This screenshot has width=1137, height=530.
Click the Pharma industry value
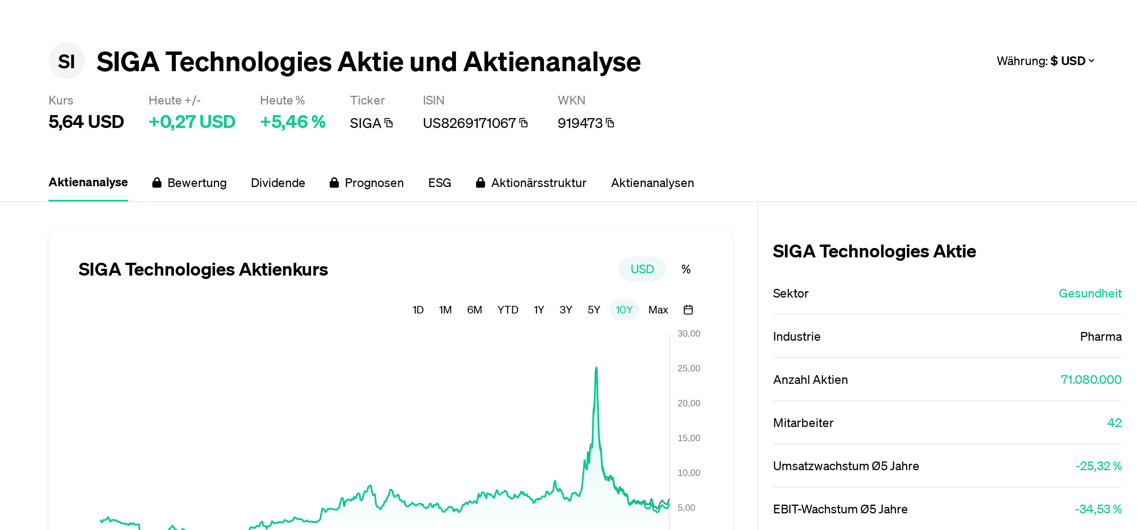click(x=1100, y=337)
